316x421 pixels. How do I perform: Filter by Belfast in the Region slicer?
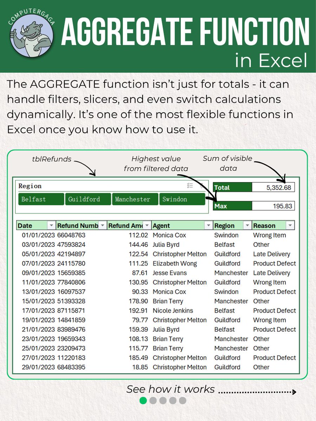click(x=41, y=199)
